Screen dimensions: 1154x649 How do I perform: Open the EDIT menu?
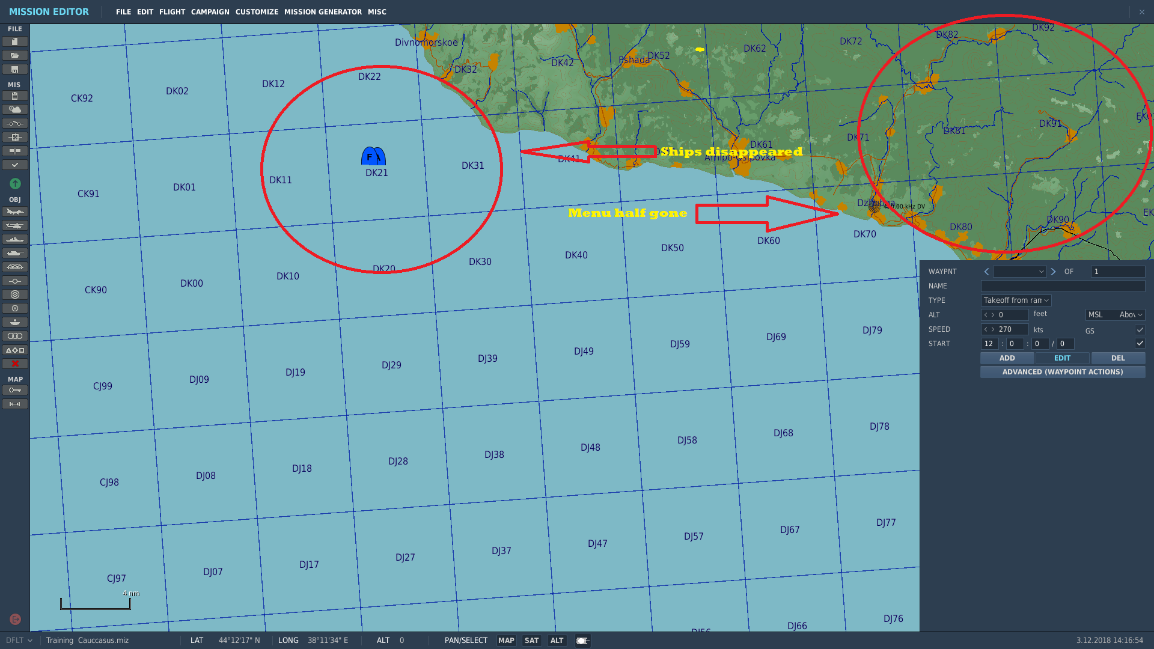(145, 12)
